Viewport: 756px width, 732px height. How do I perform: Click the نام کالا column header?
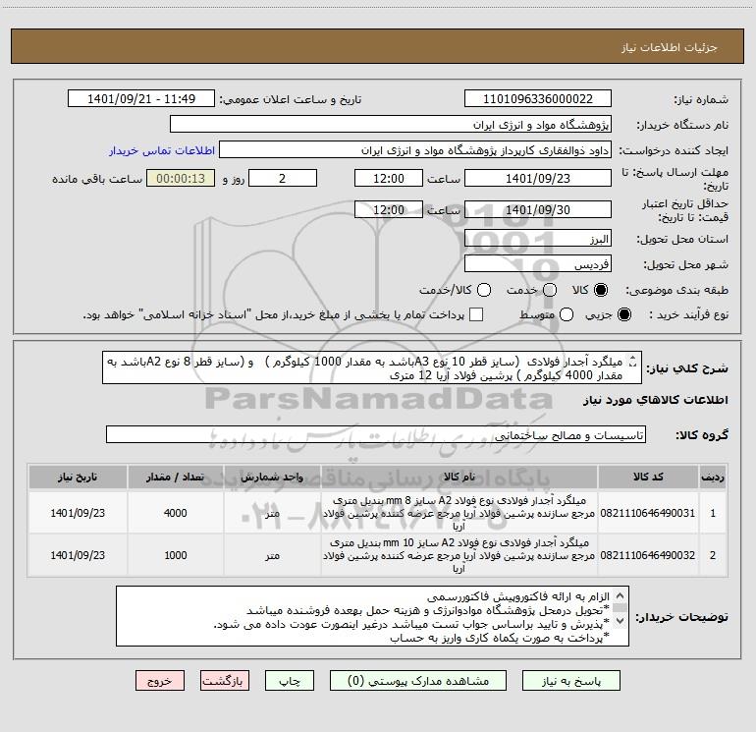pos(459,478)
